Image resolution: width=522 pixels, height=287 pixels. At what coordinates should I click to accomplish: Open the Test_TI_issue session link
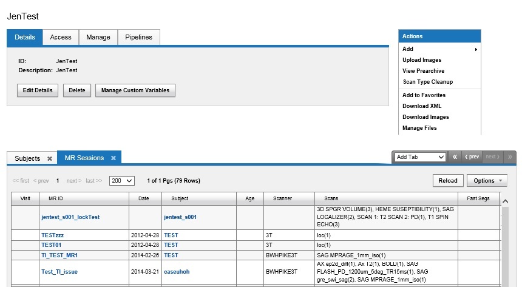click(x=59, y=272)
